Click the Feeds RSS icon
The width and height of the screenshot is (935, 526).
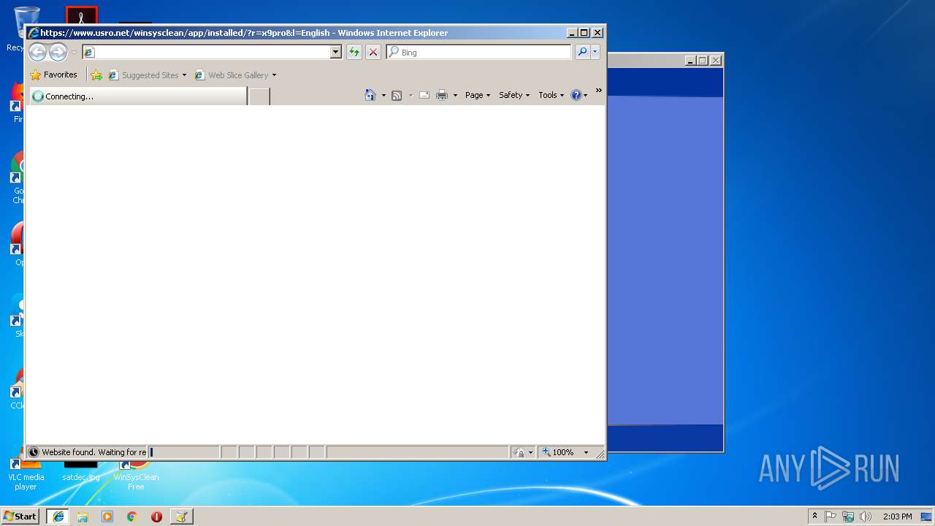(397, 95)
